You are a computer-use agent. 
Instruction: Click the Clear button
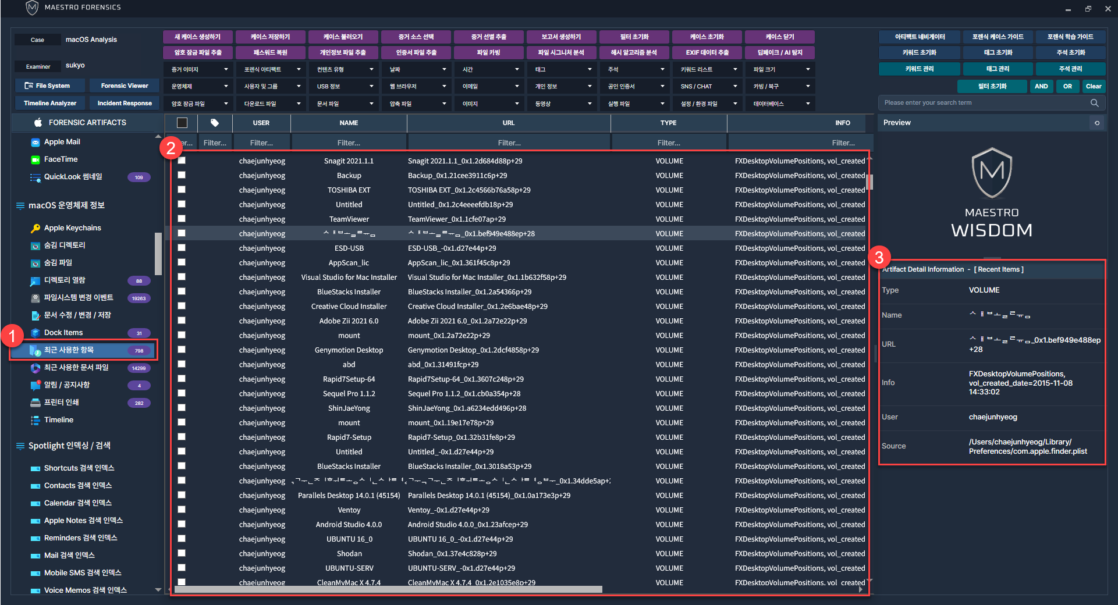click(x=1093, y=86)
